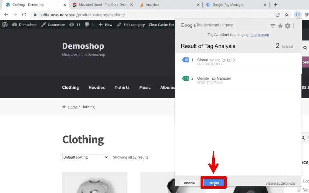Open the WordPress logo menu in admin bar
309x193 pixels.
[4, 24]
